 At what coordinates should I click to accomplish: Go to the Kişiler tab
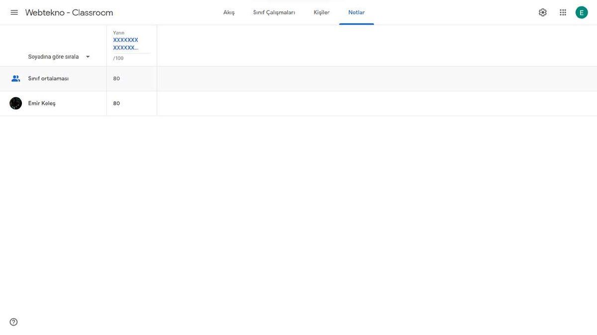[x=321, y=12]
